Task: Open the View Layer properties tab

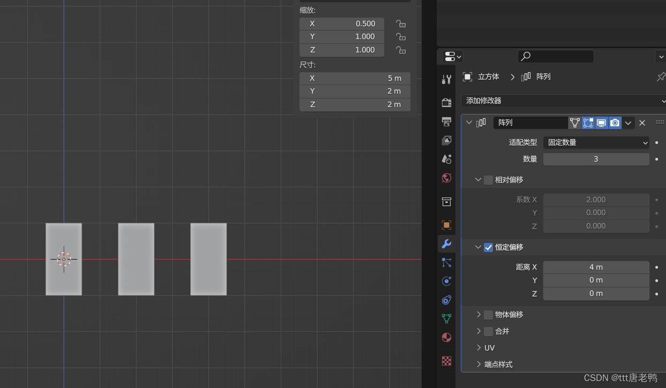Action: (x=446, y=140)
